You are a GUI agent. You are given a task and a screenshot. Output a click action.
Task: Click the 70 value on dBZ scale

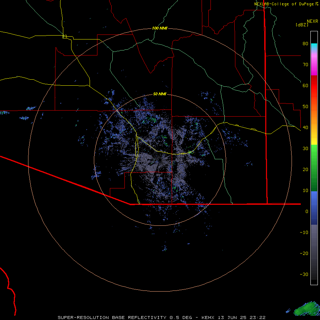pos(305,65)
